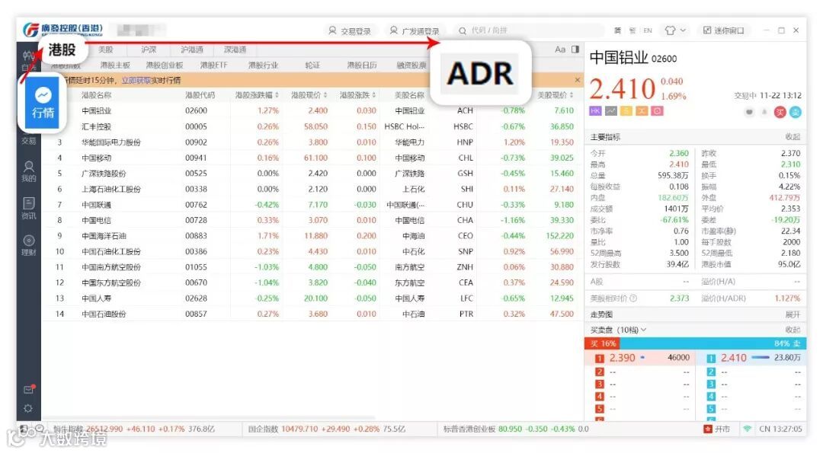Dismiss the delayed quote notice bar

[578, 80]
